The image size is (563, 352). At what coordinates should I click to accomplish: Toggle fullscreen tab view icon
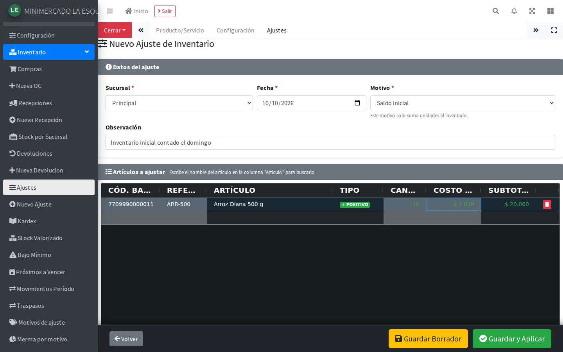(554, 30)
